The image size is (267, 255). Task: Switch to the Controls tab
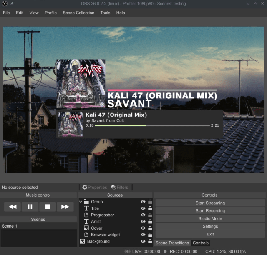click(201, 243)
